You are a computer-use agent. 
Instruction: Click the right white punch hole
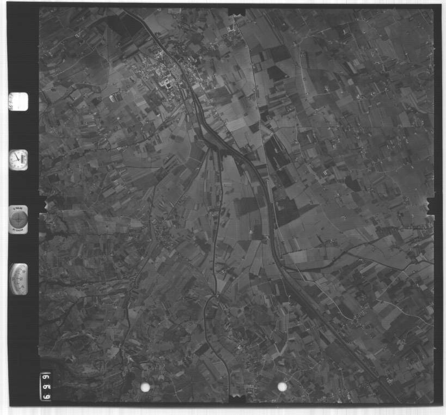tap(282, 387)
